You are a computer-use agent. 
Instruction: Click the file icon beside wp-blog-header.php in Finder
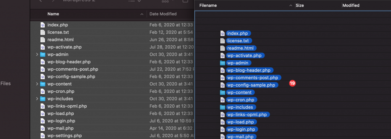[43, 62]
